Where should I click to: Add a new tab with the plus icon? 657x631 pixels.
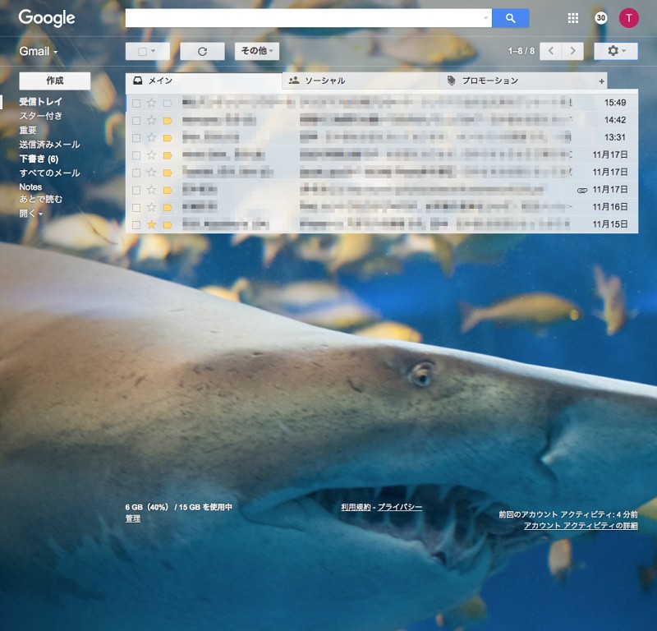coord(601,81)
